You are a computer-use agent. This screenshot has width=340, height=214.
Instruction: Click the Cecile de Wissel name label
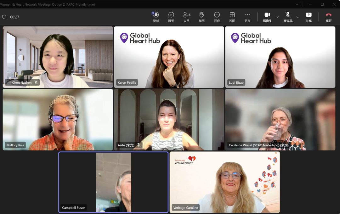(259, 145)
